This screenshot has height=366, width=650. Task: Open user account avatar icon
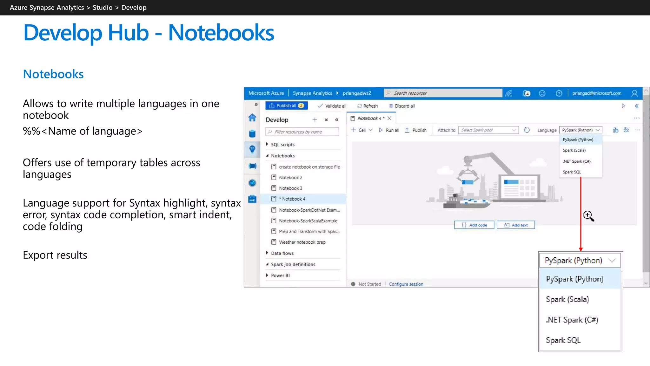634,93
